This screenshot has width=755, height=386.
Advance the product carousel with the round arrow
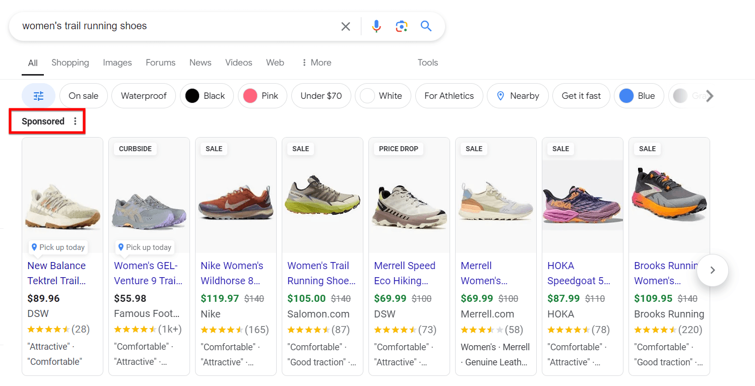[x=713, y=270]
